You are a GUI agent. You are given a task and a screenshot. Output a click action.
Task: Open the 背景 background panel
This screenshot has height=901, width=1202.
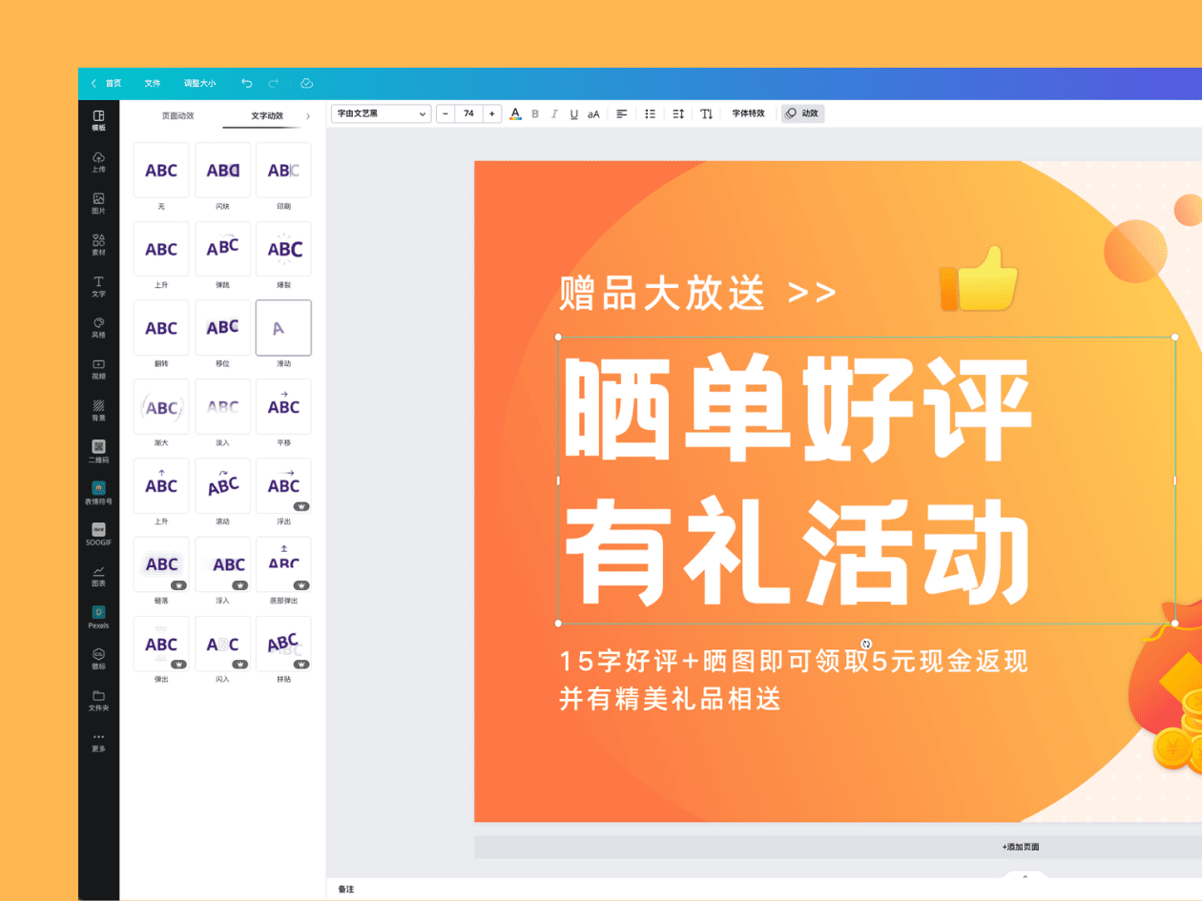98,411
